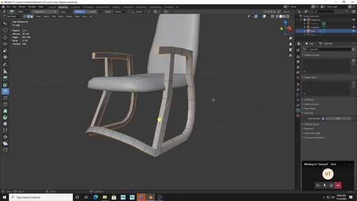Select the Cursor tool in the left toolbar
Viewport: 357px width, 201px height.
click(5, 30)
